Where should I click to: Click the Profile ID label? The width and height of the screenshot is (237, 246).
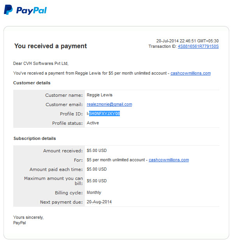pyautogui.click(x=71, y=114)
